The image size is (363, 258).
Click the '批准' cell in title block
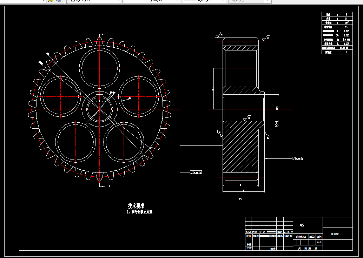pos(273,249)
